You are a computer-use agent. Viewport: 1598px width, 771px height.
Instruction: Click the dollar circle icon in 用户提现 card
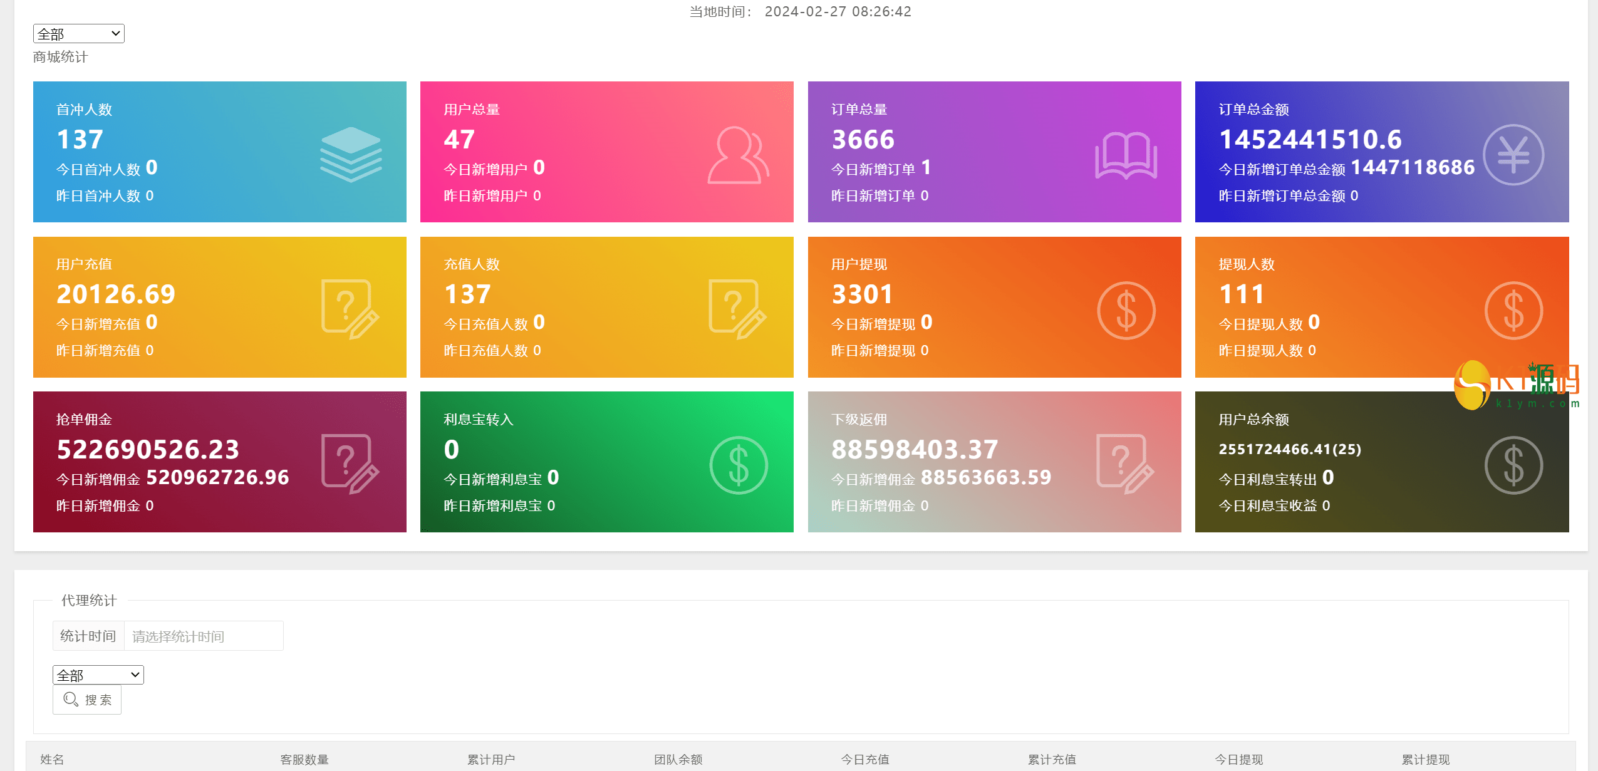pyautogui.click(x=1126, y=310)
